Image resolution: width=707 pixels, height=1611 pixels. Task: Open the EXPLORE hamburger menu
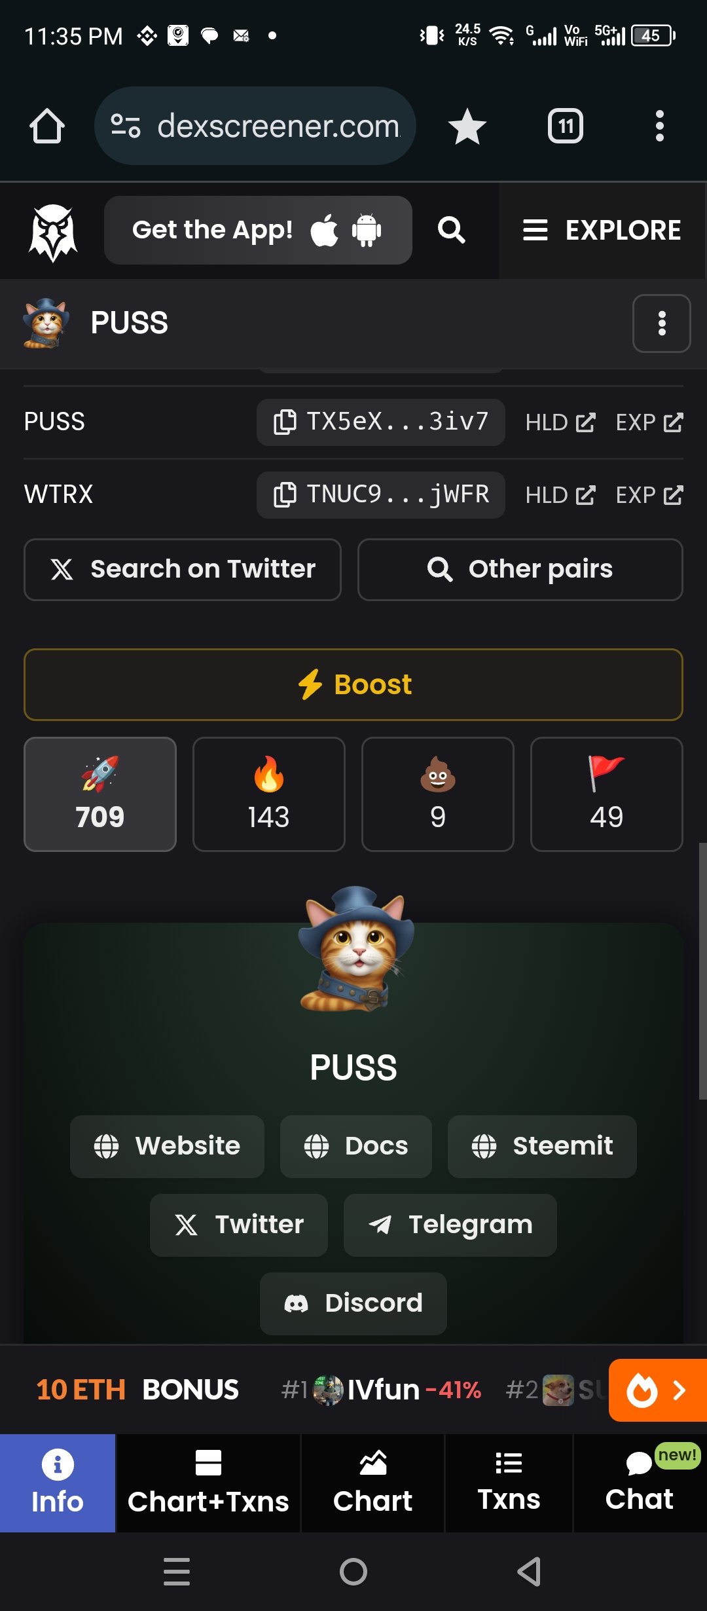[602, 231]
